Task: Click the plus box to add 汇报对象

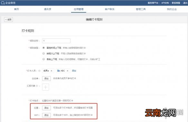Action: (x=46, y=87)
